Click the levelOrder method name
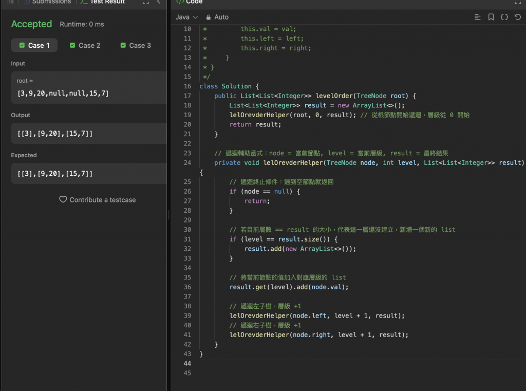 pyautogui.click(x=334, y=96)
